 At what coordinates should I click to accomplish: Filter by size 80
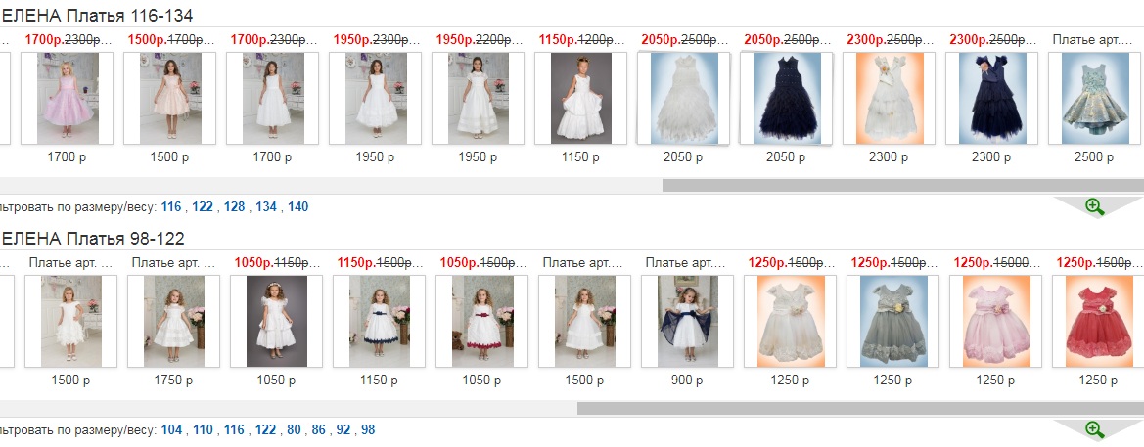pos(294,430)
